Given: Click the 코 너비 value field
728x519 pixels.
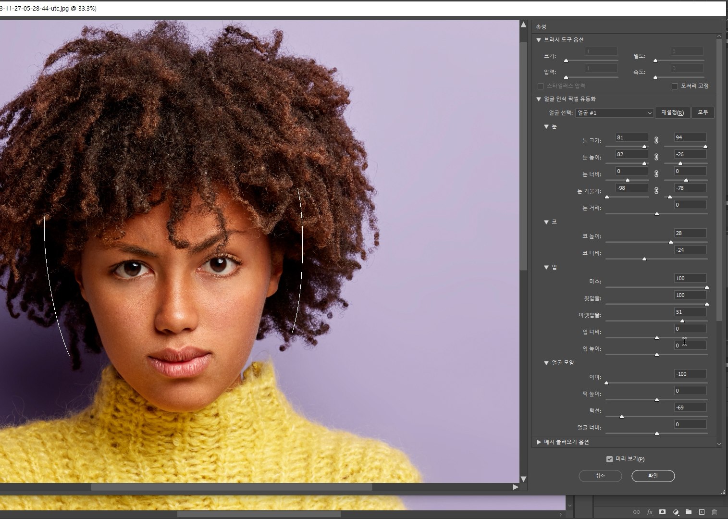Looking at the screenshot, I should [x=690, y=250].
